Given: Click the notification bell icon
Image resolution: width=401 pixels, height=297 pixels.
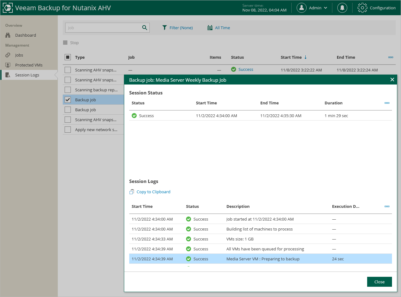Looking at the screenshot, I should pyautogui.click(x=342, y=8).
